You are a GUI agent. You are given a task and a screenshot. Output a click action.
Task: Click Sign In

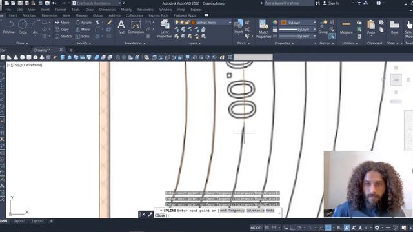point(333,3)
